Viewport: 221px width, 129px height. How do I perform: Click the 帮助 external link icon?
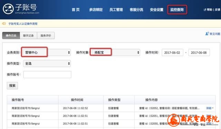point(205,10)
